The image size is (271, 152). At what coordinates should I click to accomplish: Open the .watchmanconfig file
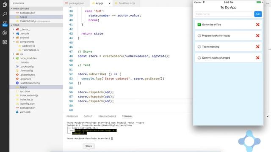[x=30, y=83]
